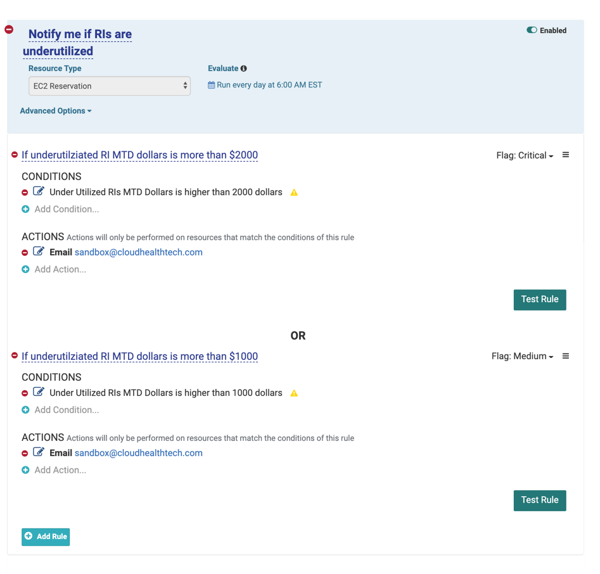
Task: Open hamburger menu for Critical rule
Action: pyautogui.click(x=566, y=155)
